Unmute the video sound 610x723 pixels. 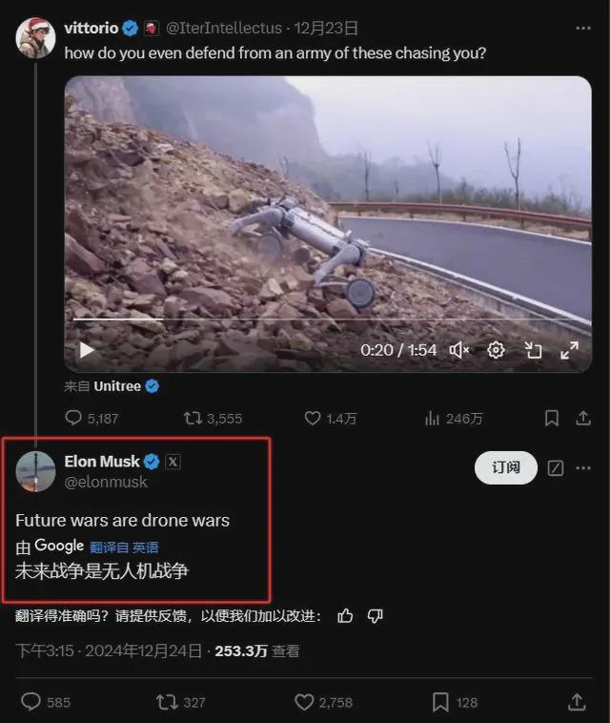[458, 350]
